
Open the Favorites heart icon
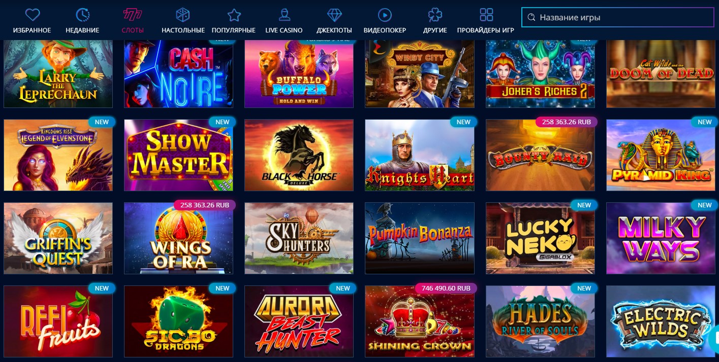pos(33,14)
